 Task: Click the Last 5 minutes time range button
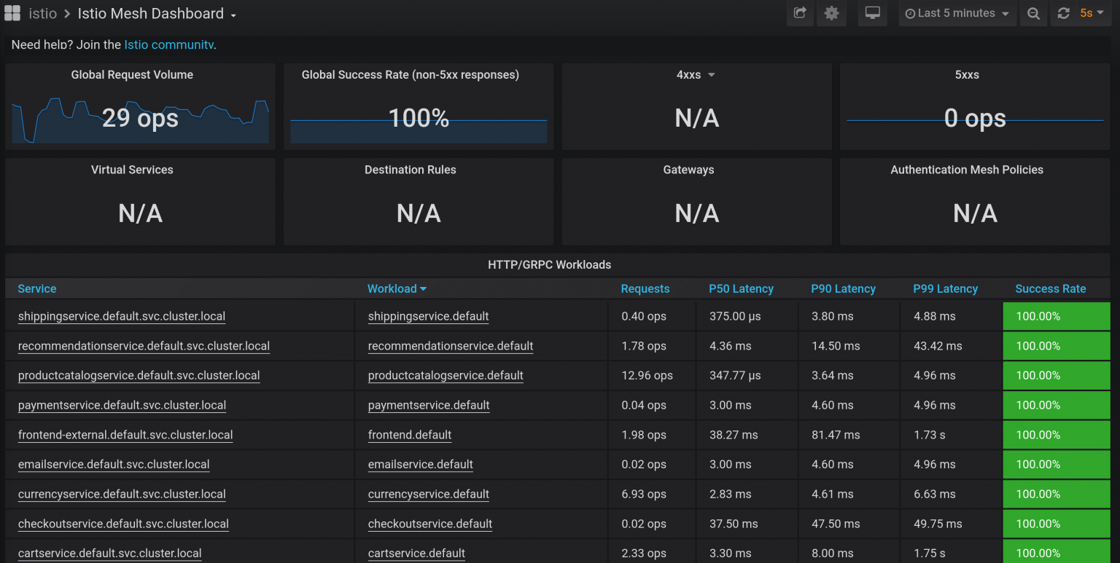[956, 13]
